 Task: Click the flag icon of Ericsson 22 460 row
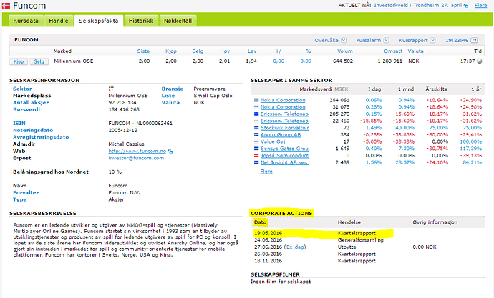256,121
